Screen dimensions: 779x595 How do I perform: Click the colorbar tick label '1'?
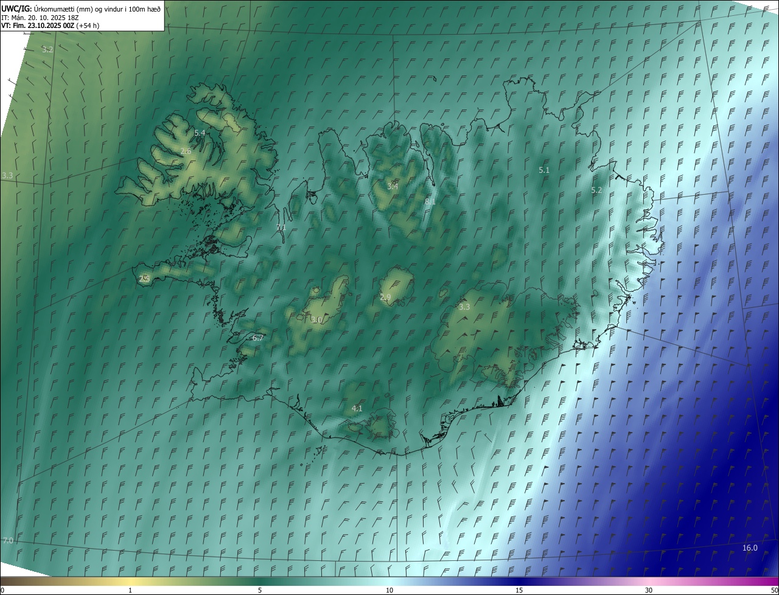point(130,590)
